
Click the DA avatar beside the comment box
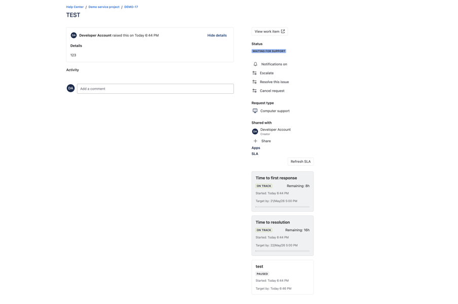point(71,88)
